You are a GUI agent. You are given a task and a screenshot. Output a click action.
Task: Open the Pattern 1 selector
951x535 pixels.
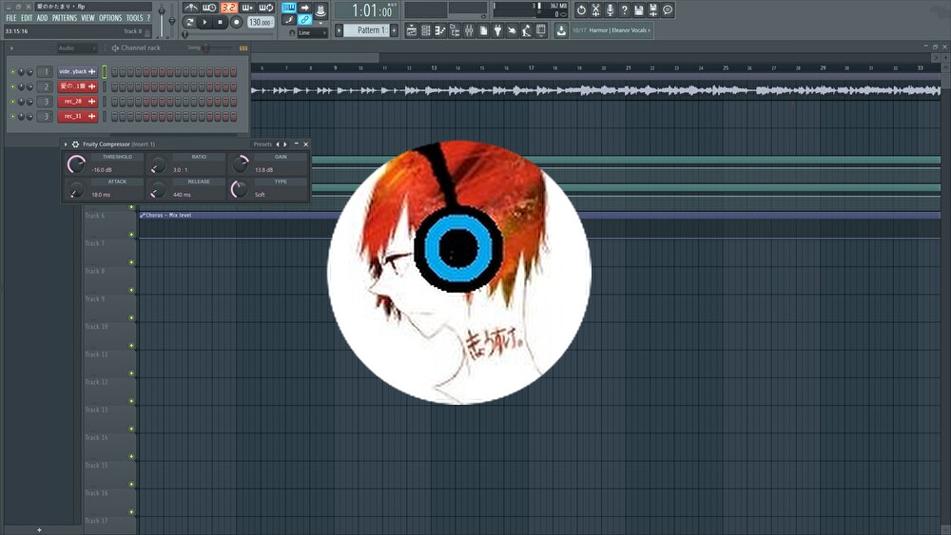366,30
